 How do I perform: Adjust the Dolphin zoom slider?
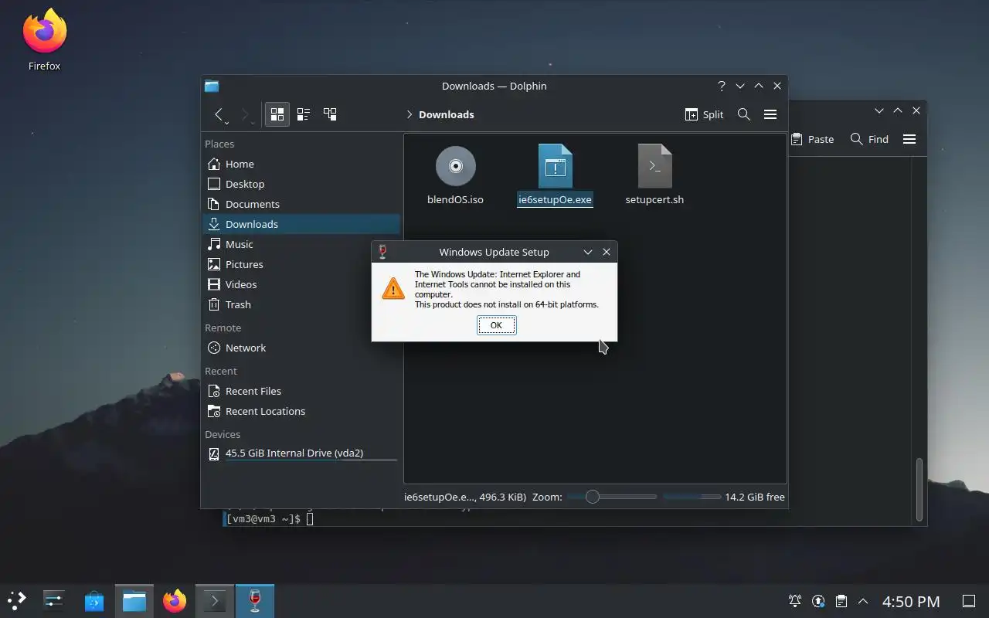click(x=613, y=497)
